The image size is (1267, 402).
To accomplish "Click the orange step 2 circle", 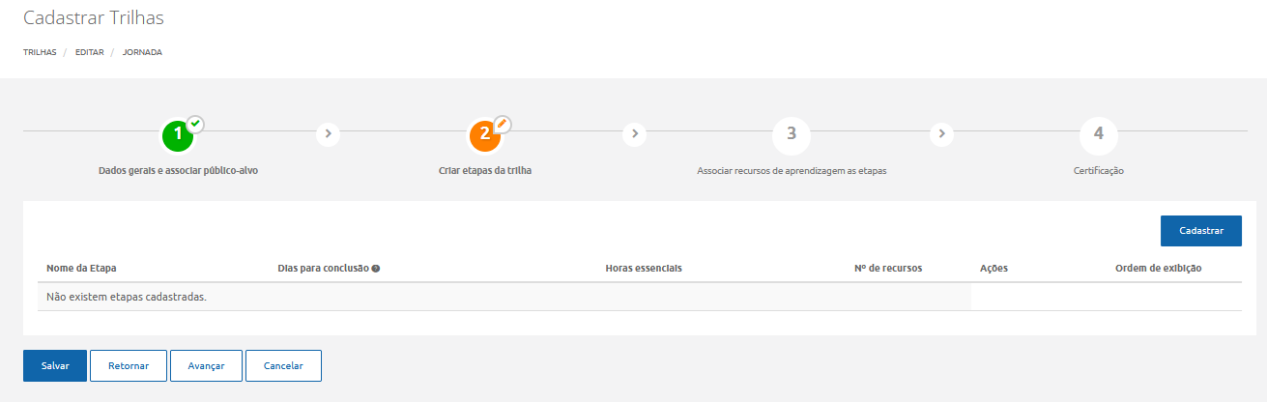I will [x=485, y=136].
